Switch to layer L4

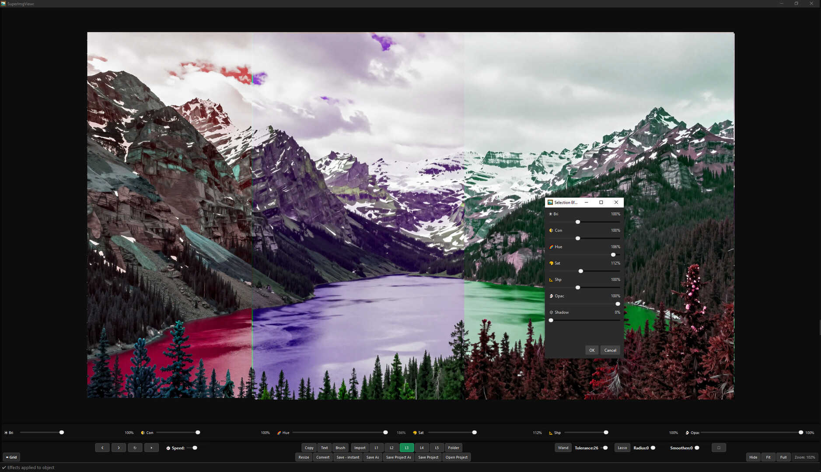[422, 448]
